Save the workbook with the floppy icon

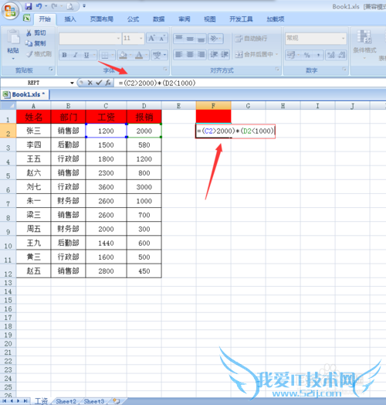click(29, 6)
